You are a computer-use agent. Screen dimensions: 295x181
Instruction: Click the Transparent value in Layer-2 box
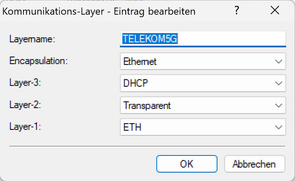click(147, 105)
